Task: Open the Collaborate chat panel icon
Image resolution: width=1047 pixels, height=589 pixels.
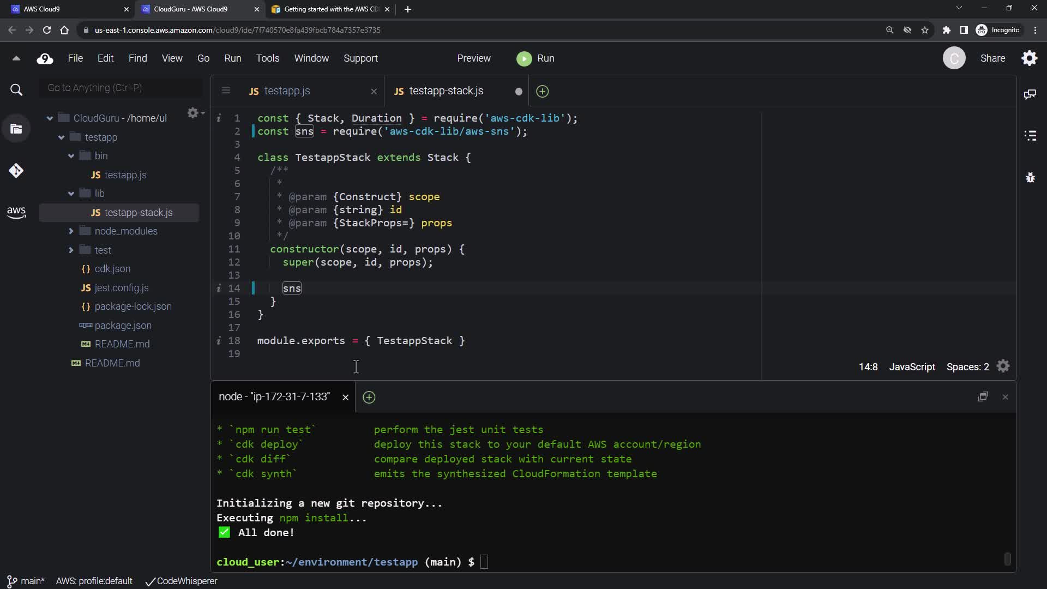Action: [x=1030, y=94]
